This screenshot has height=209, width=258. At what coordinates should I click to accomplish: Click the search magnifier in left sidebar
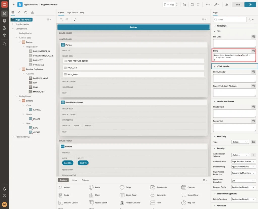point(5,44)
